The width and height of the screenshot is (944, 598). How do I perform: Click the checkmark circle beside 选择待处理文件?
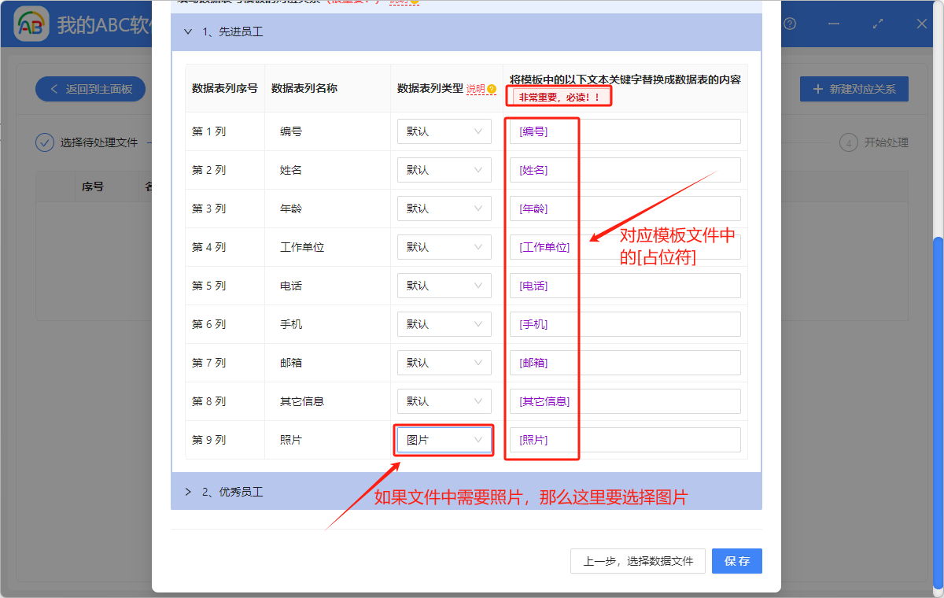pyautogui.click(x=45, y=142)
